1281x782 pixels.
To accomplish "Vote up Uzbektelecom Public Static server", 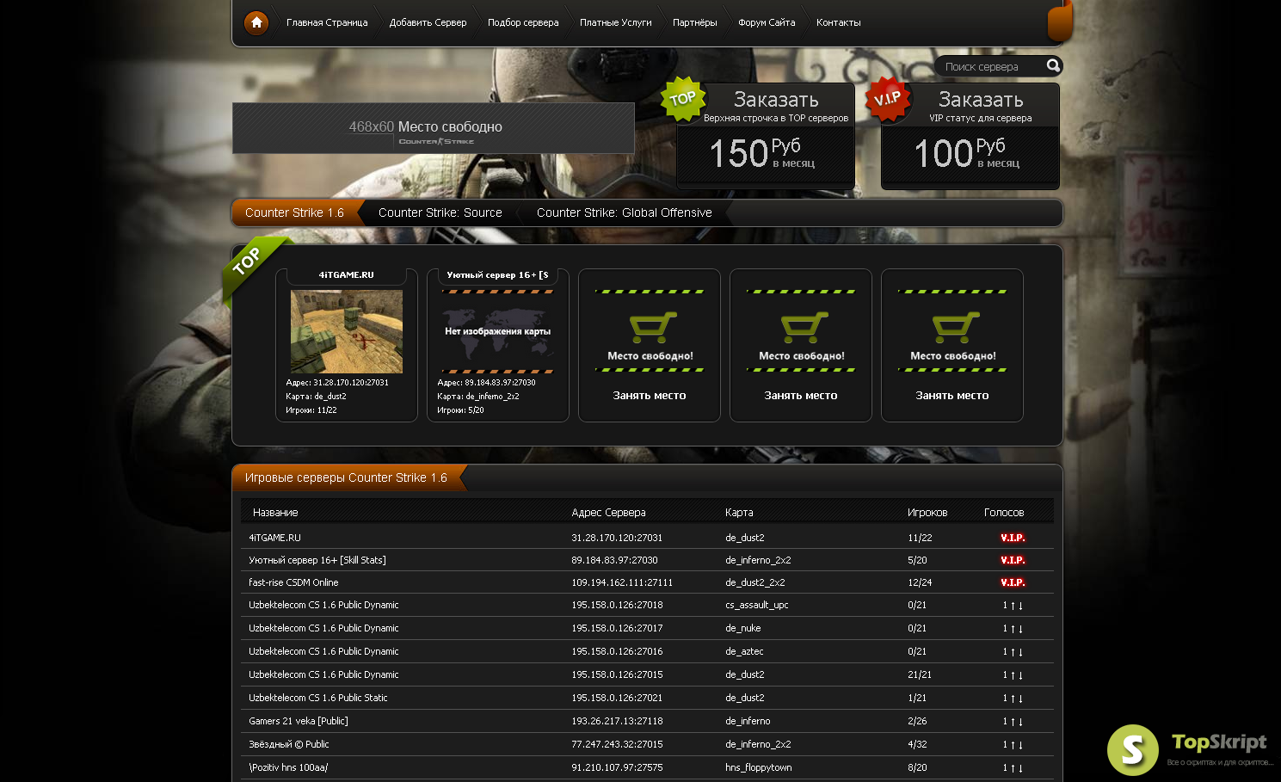I will [x=1013, y=699].
